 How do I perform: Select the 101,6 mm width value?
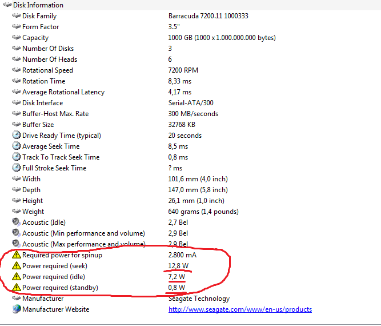click(x=198, y=179)
